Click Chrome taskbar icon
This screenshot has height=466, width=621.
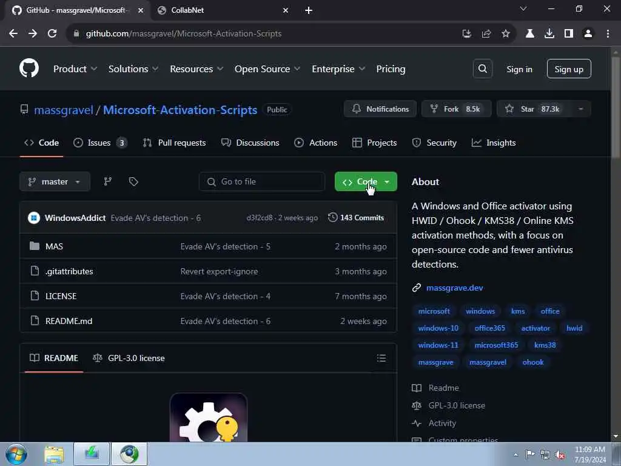(x=129, y=454)
